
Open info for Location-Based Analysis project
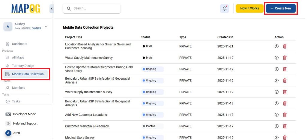tap(276, 46)
